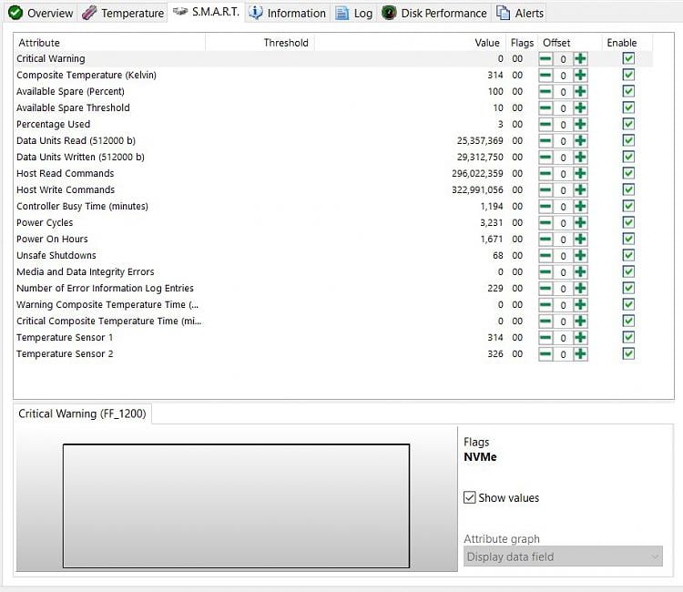Open the Temperature tab
The image size is (683, 592).
123,13
